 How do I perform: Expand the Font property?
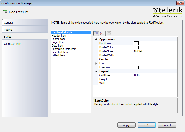point(96,63)
